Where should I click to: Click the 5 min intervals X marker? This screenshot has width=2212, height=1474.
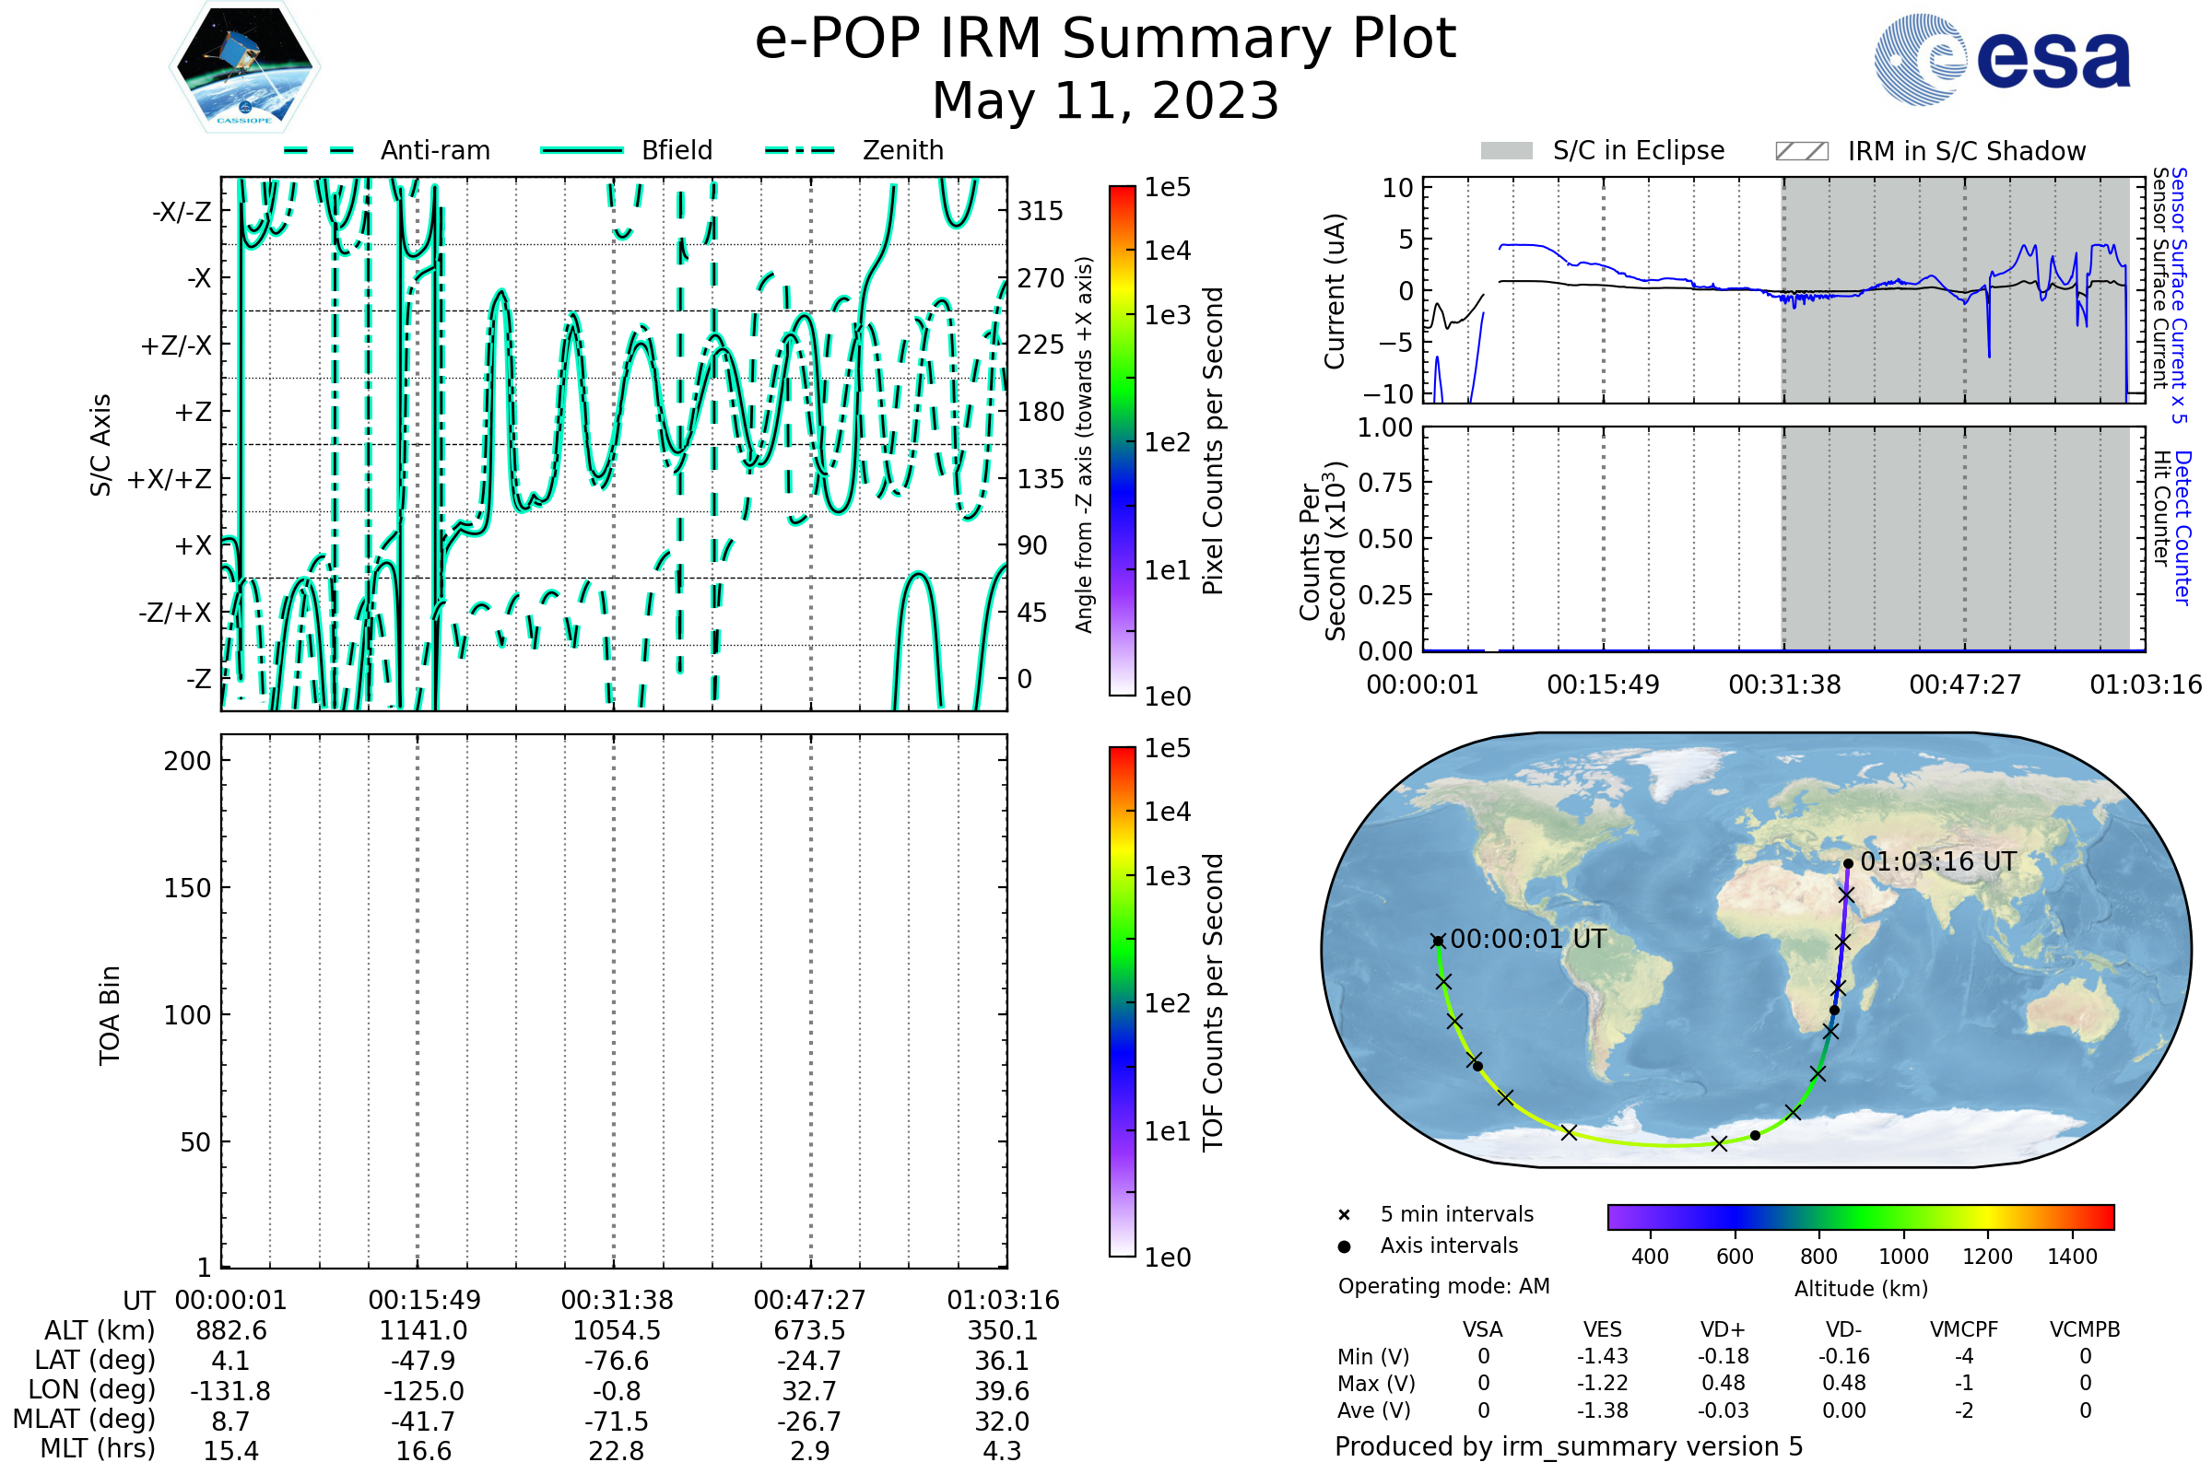point(1344,1215)
